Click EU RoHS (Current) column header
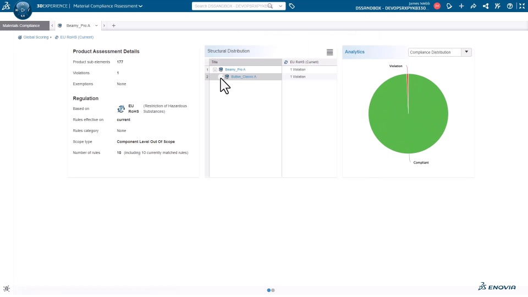The image size is (528, 297). click(309, 62)
